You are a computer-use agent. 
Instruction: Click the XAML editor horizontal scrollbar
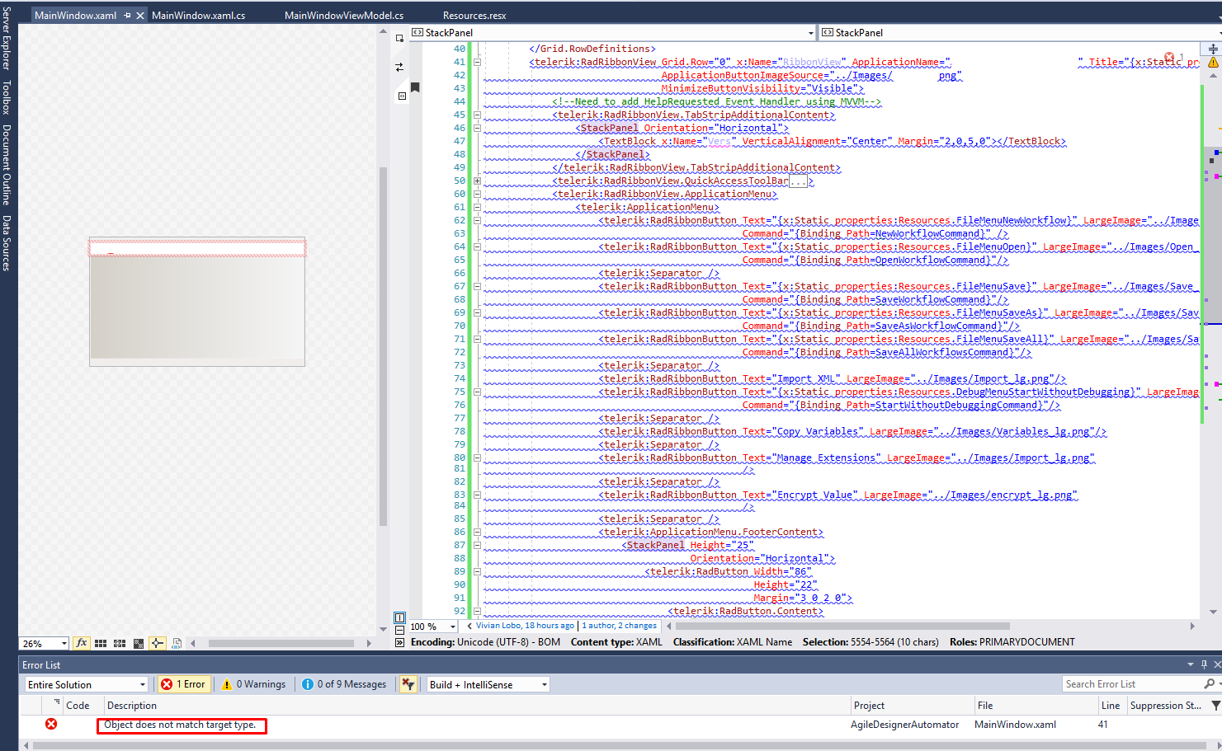tap(842, 626)
